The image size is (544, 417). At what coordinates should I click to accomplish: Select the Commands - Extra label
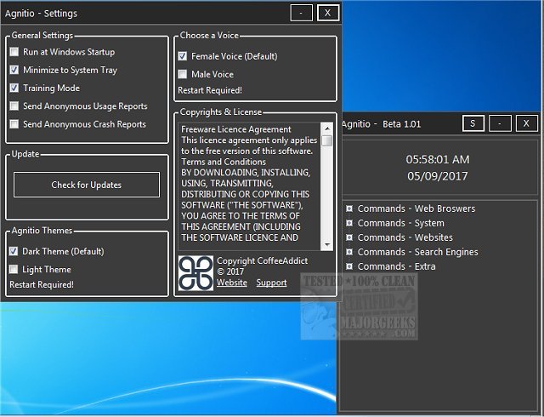click(397, 266)
